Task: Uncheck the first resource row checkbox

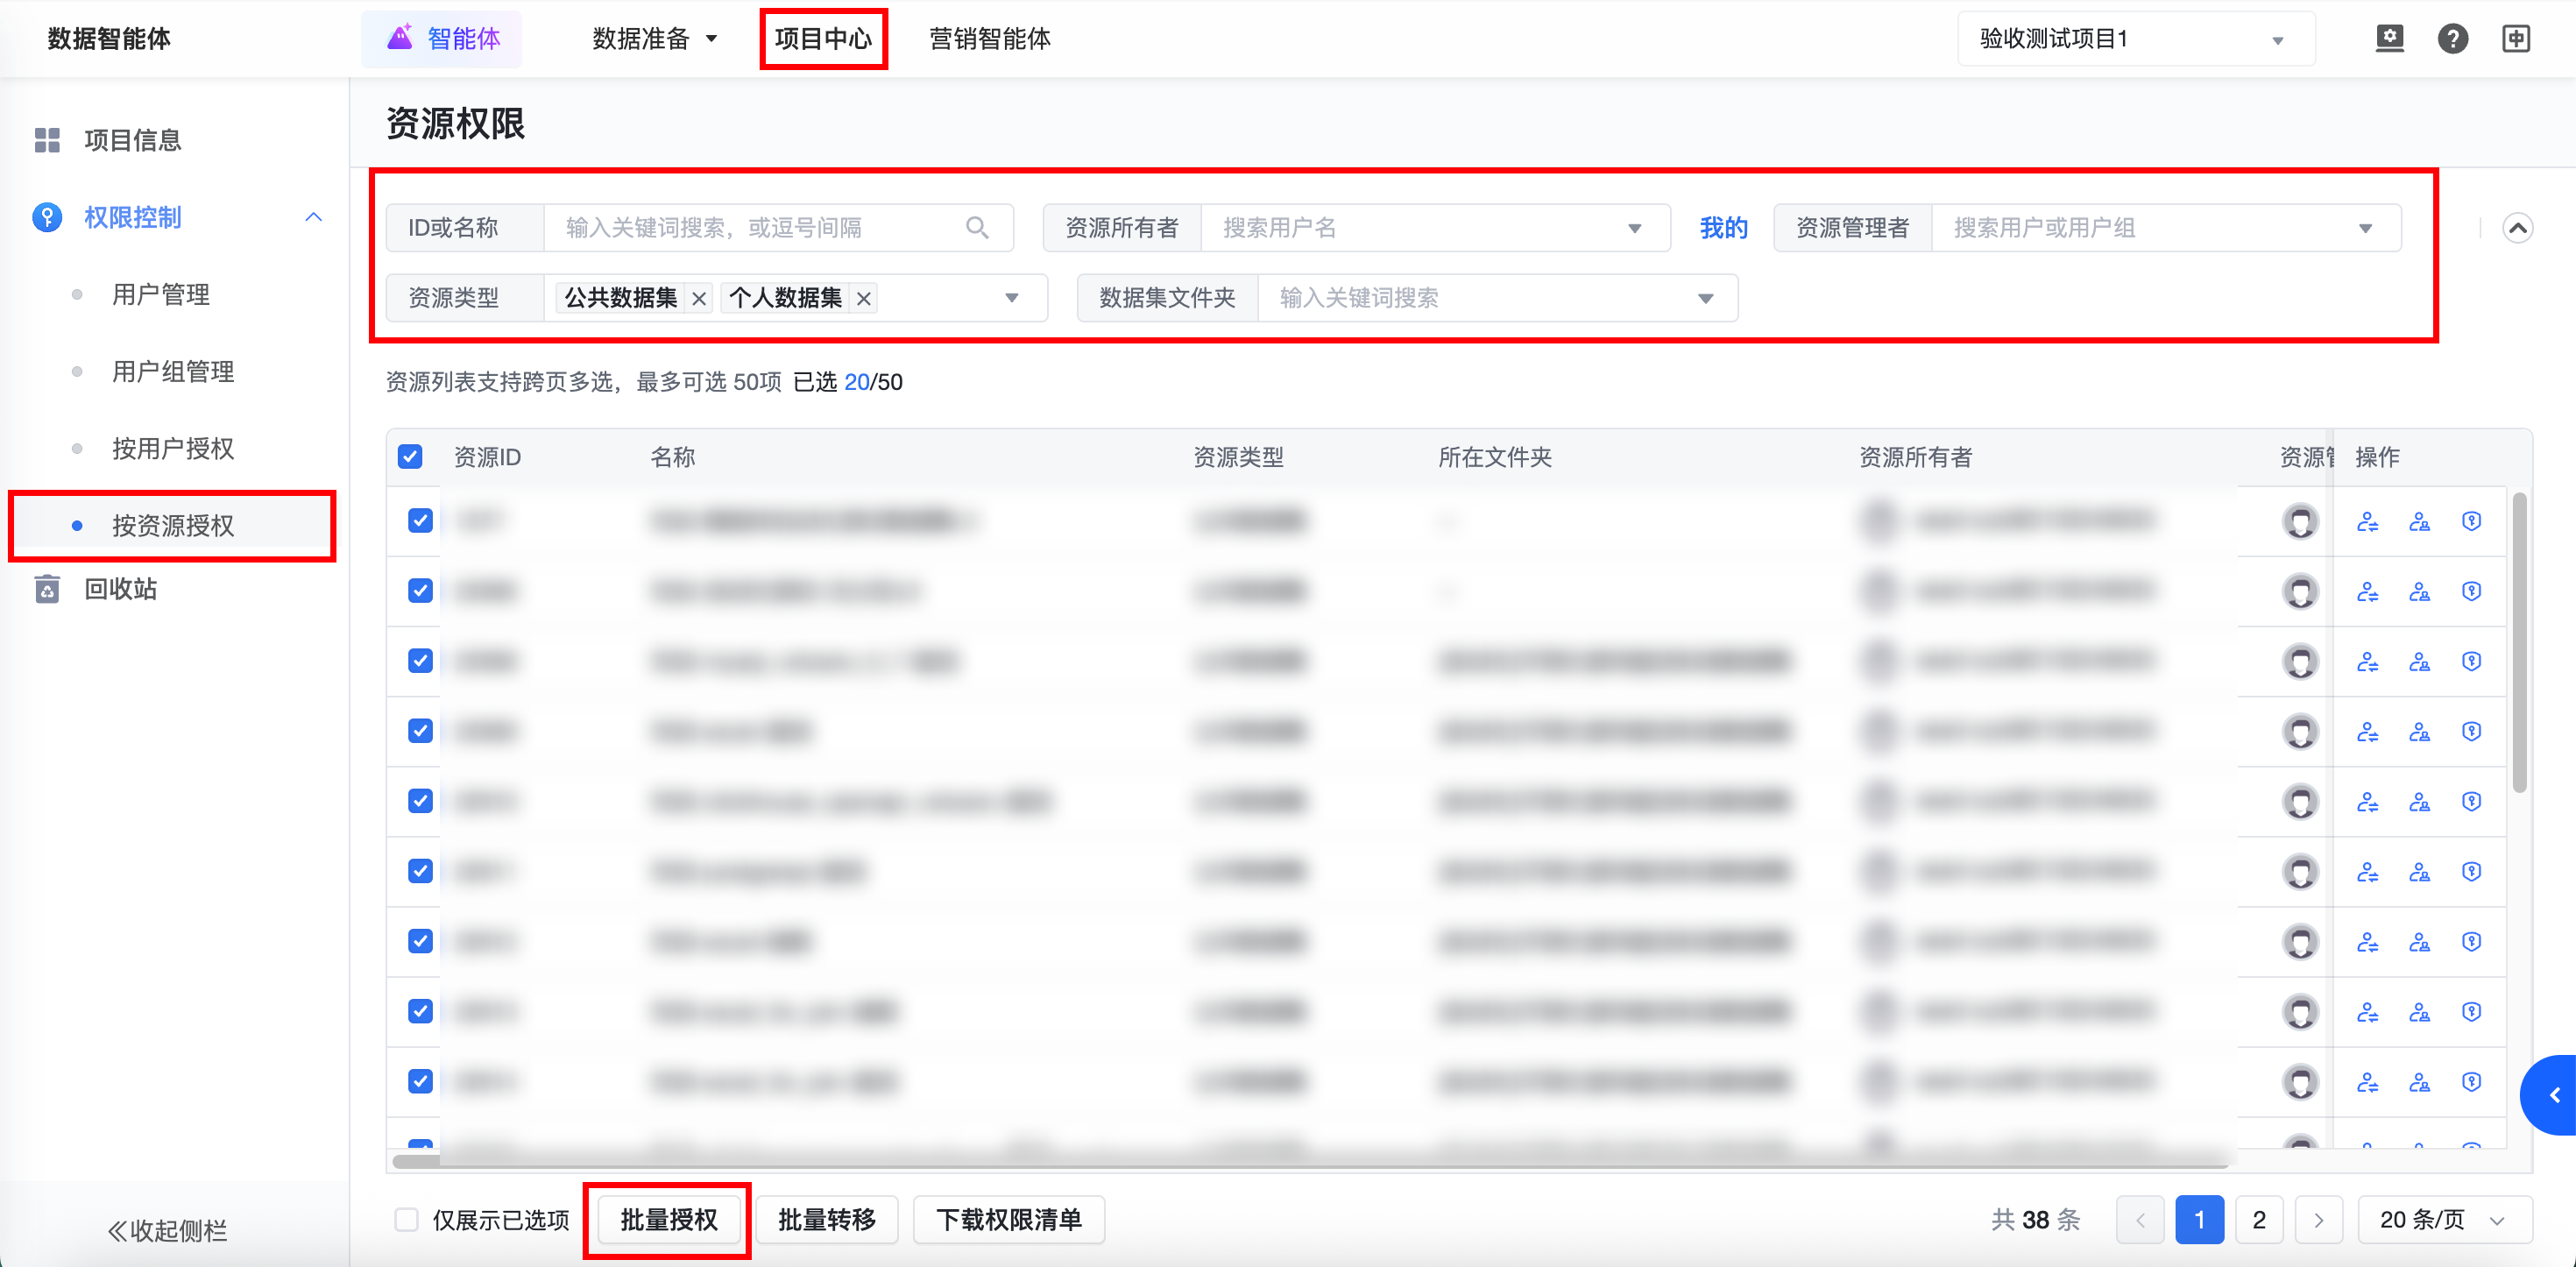Action: click(x=420, y=521)
